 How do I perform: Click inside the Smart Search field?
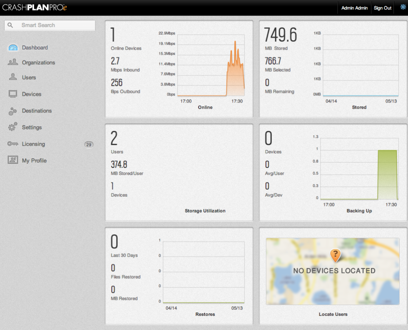coord(50,25)
